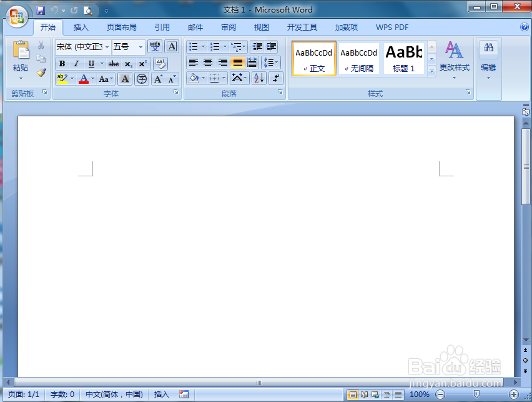The width and height of the screenshot is (532, 402).
Task: Clear formatting with the eraser icon
Action: (x=160, y=64)
